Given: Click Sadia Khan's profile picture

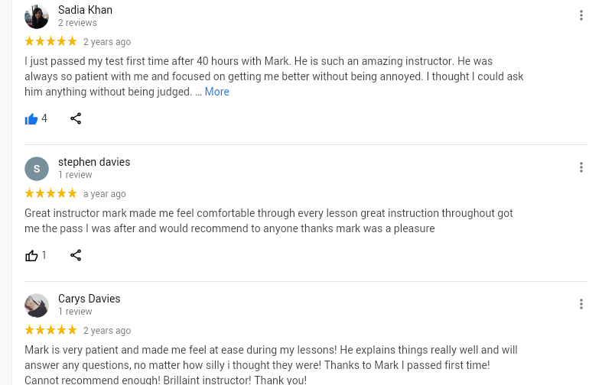Looking at the screenshot, I should (x=37, y=16).
